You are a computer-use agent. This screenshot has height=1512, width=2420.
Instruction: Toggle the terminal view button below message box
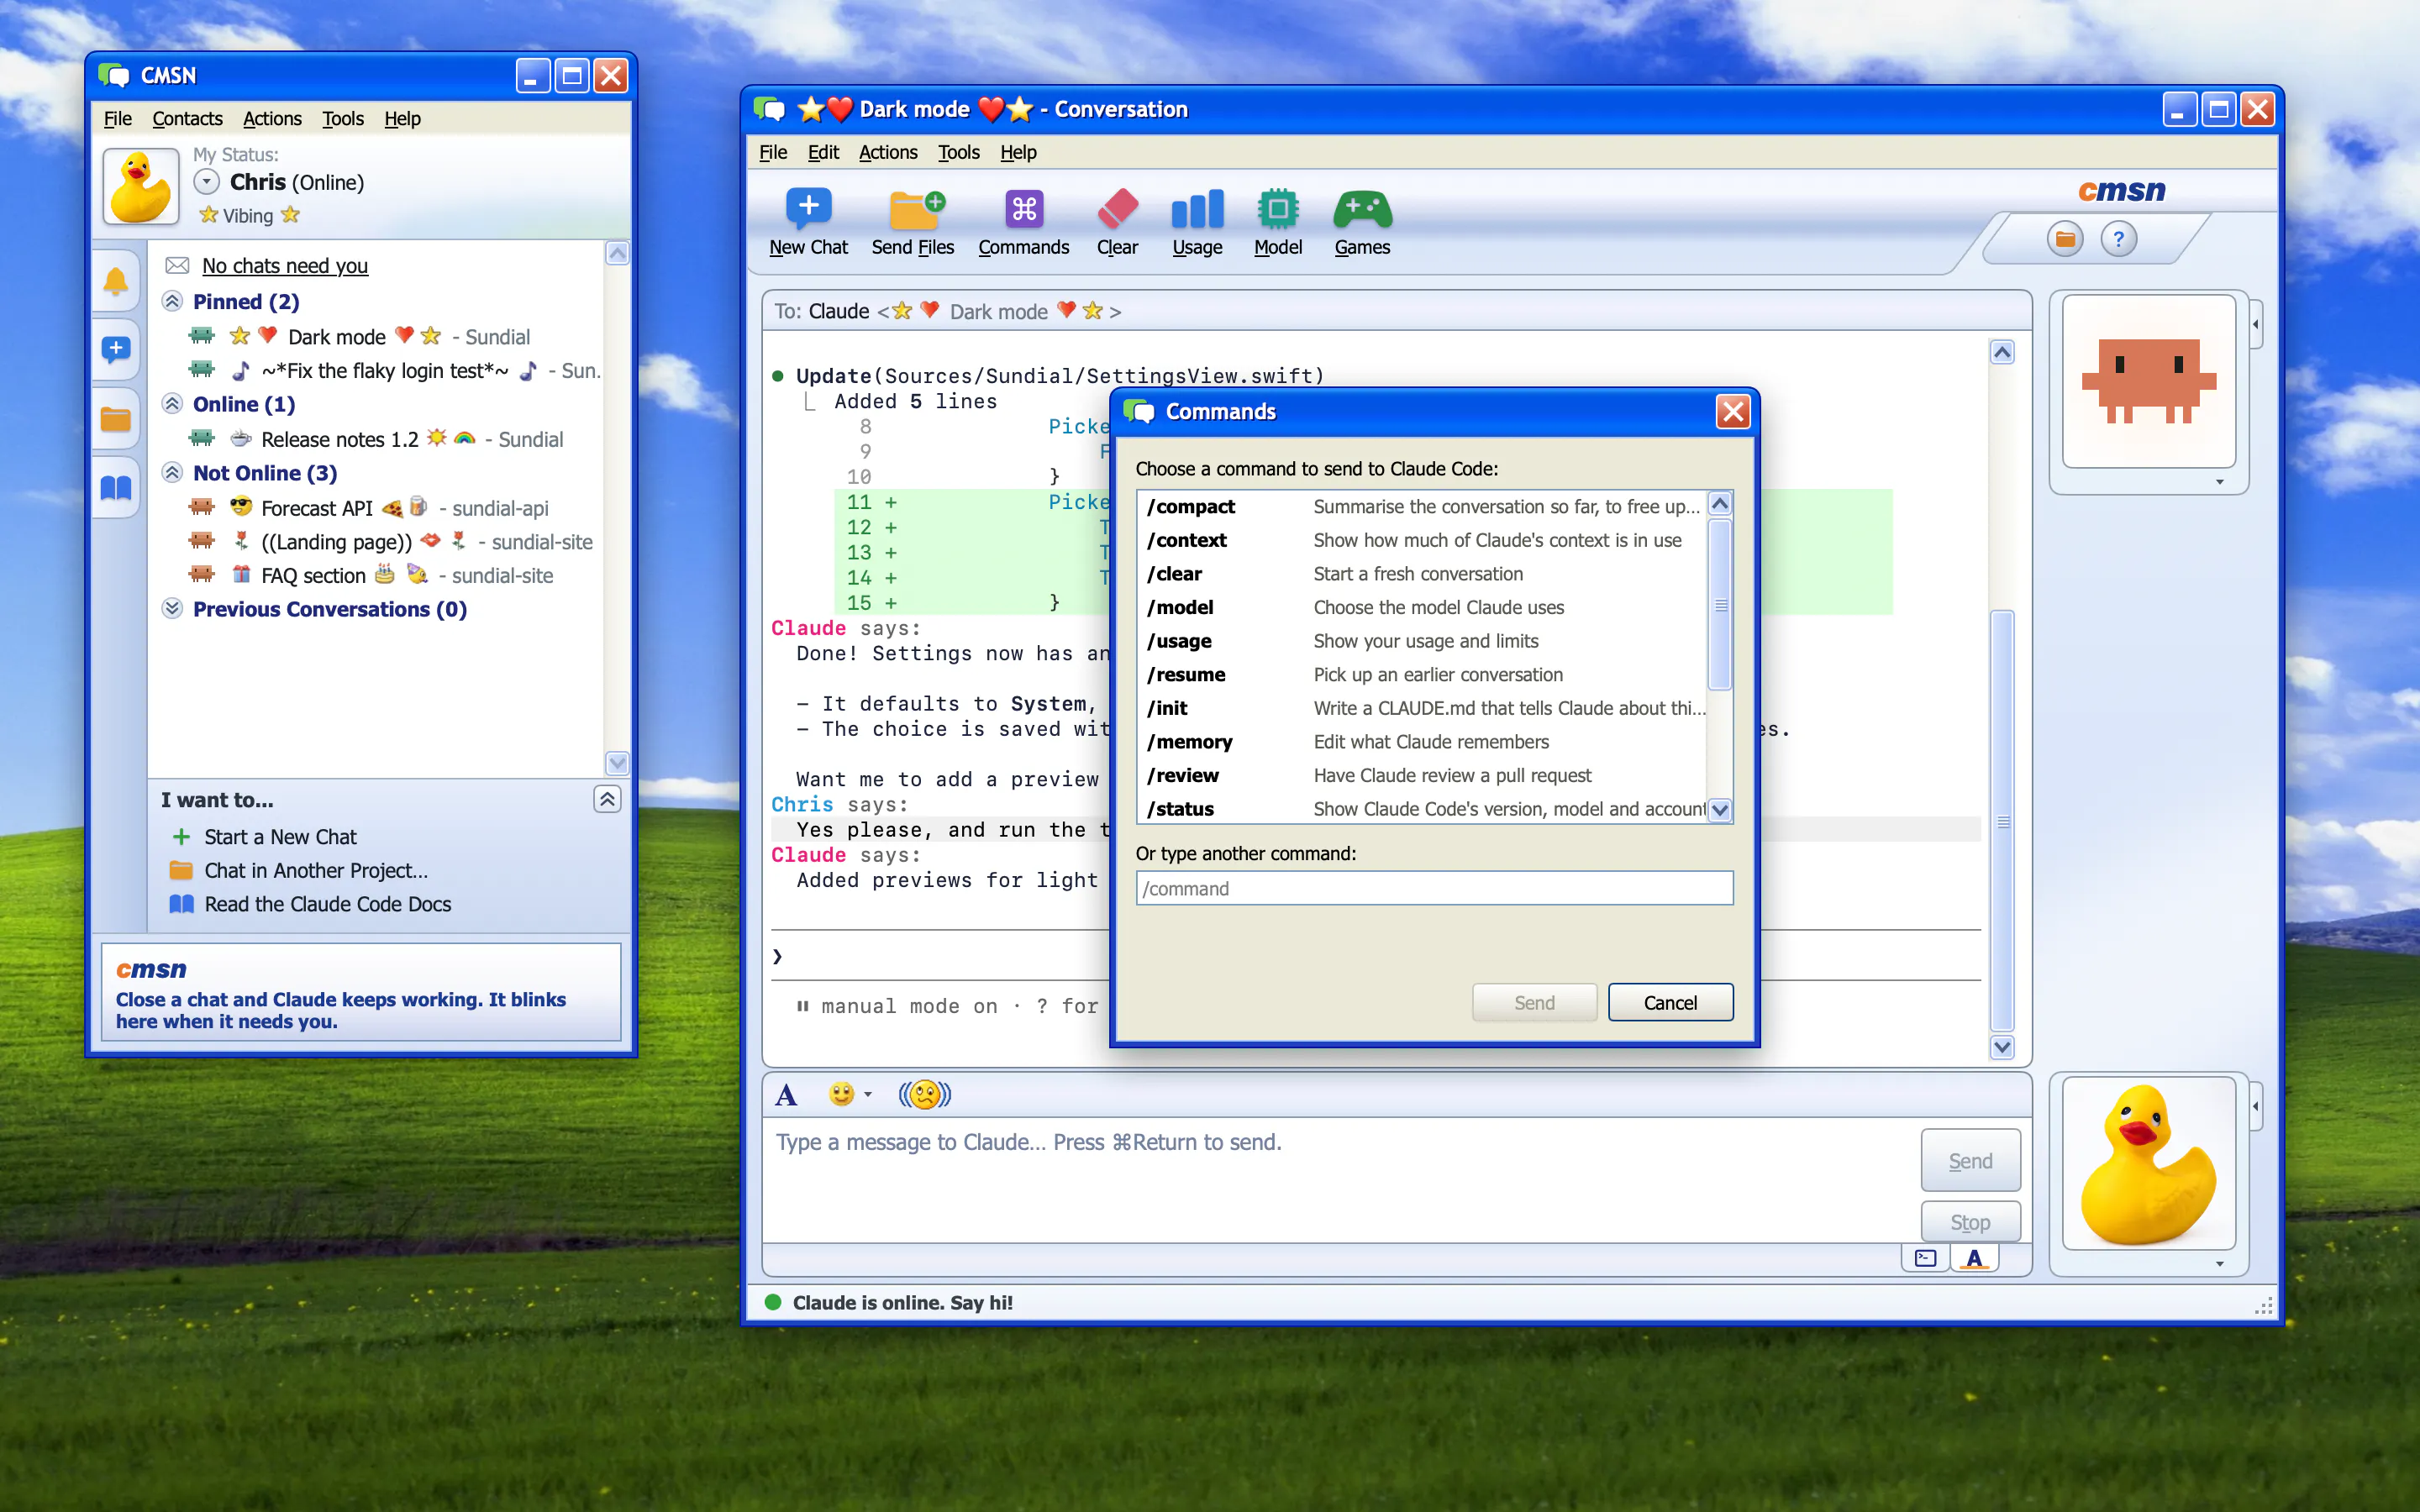point(1925,1258)
